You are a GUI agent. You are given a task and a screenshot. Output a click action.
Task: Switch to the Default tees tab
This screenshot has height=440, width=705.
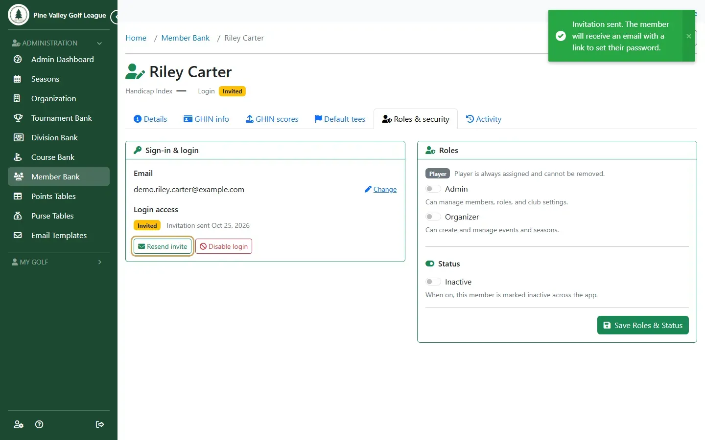tap(340, 119)
